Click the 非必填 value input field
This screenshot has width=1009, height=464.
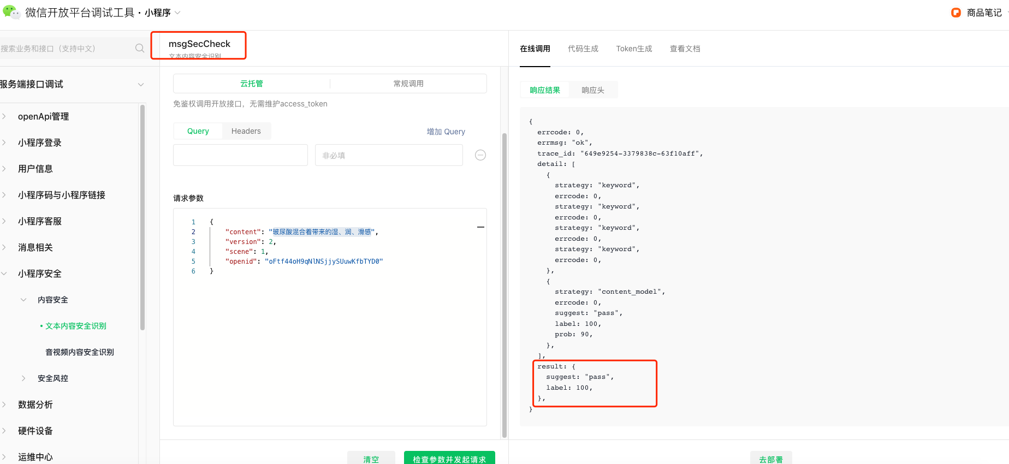(389, 155)
